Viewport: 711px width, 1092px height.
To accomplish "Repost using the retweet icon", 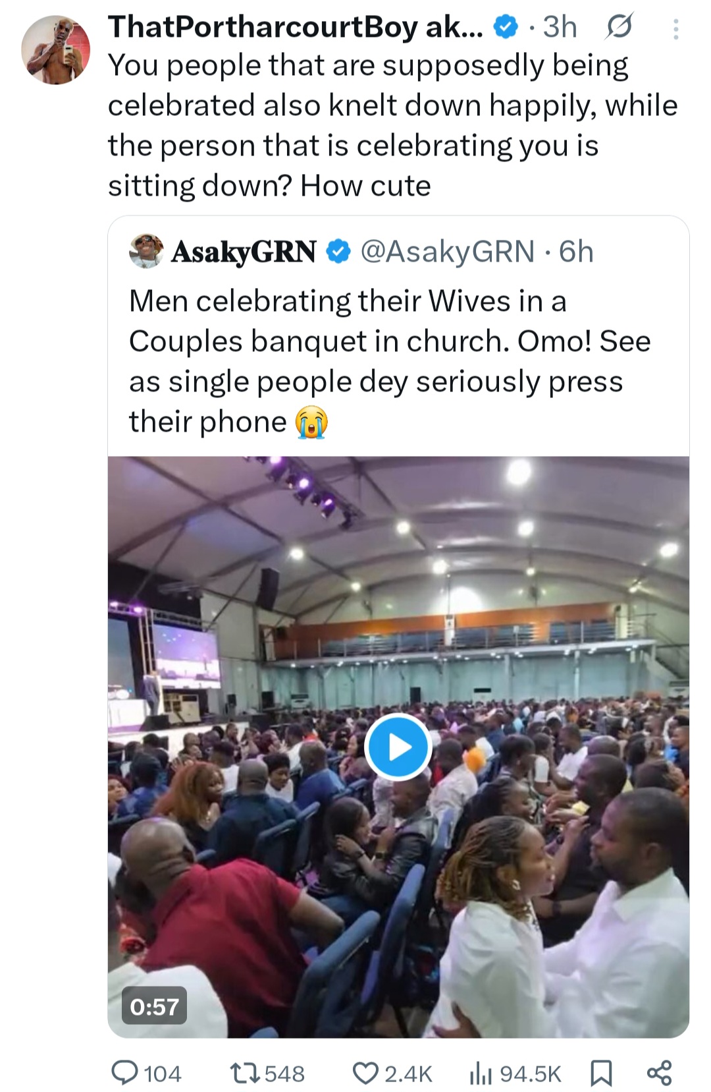I will point(244,1074).
